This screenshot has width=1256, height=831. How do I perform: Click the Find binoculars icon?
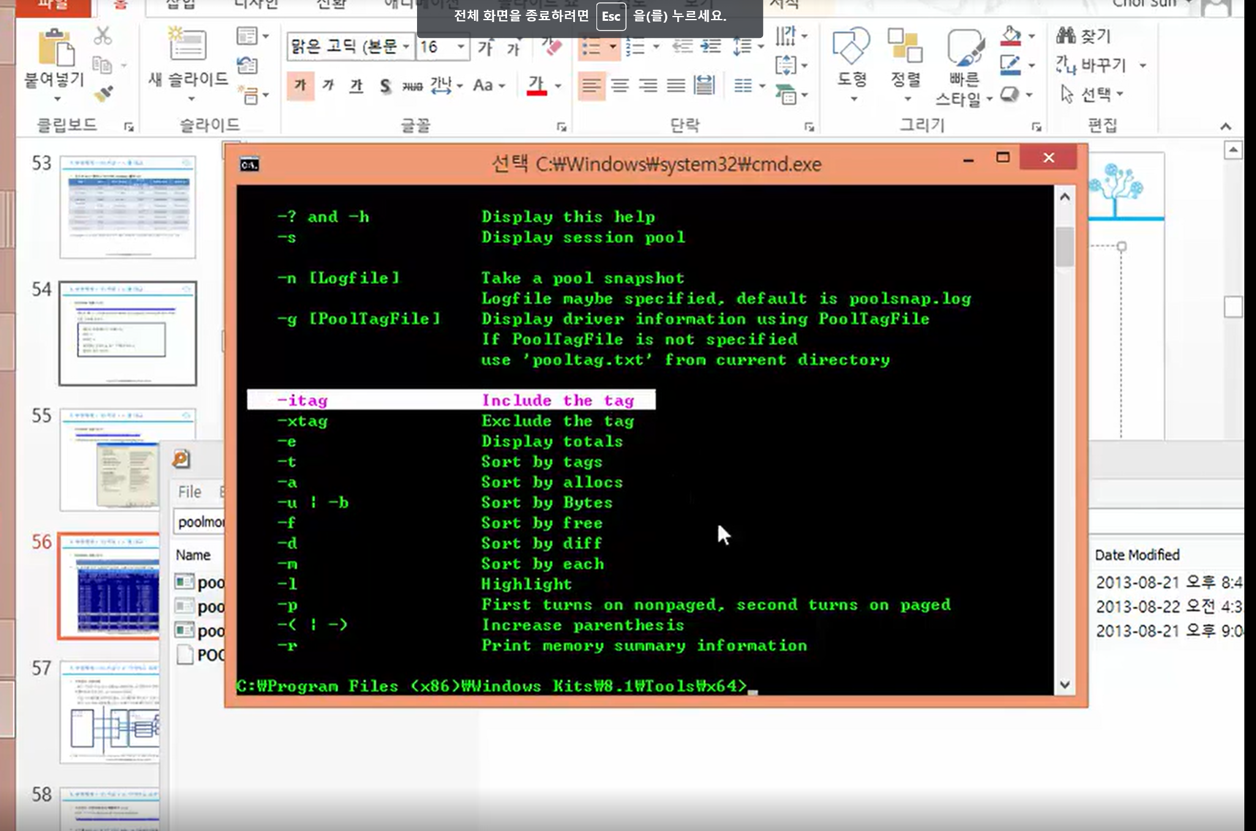point(1066,35)
